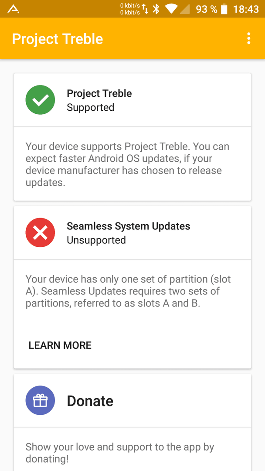
Task: Select the Seamless System Updates header
Action: 132,232
